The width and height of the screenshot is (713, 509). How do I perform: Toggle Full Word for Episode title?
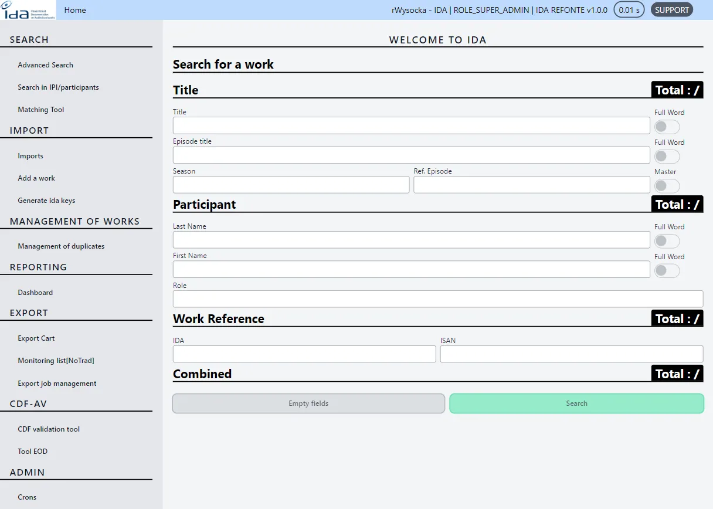point(667,157)
